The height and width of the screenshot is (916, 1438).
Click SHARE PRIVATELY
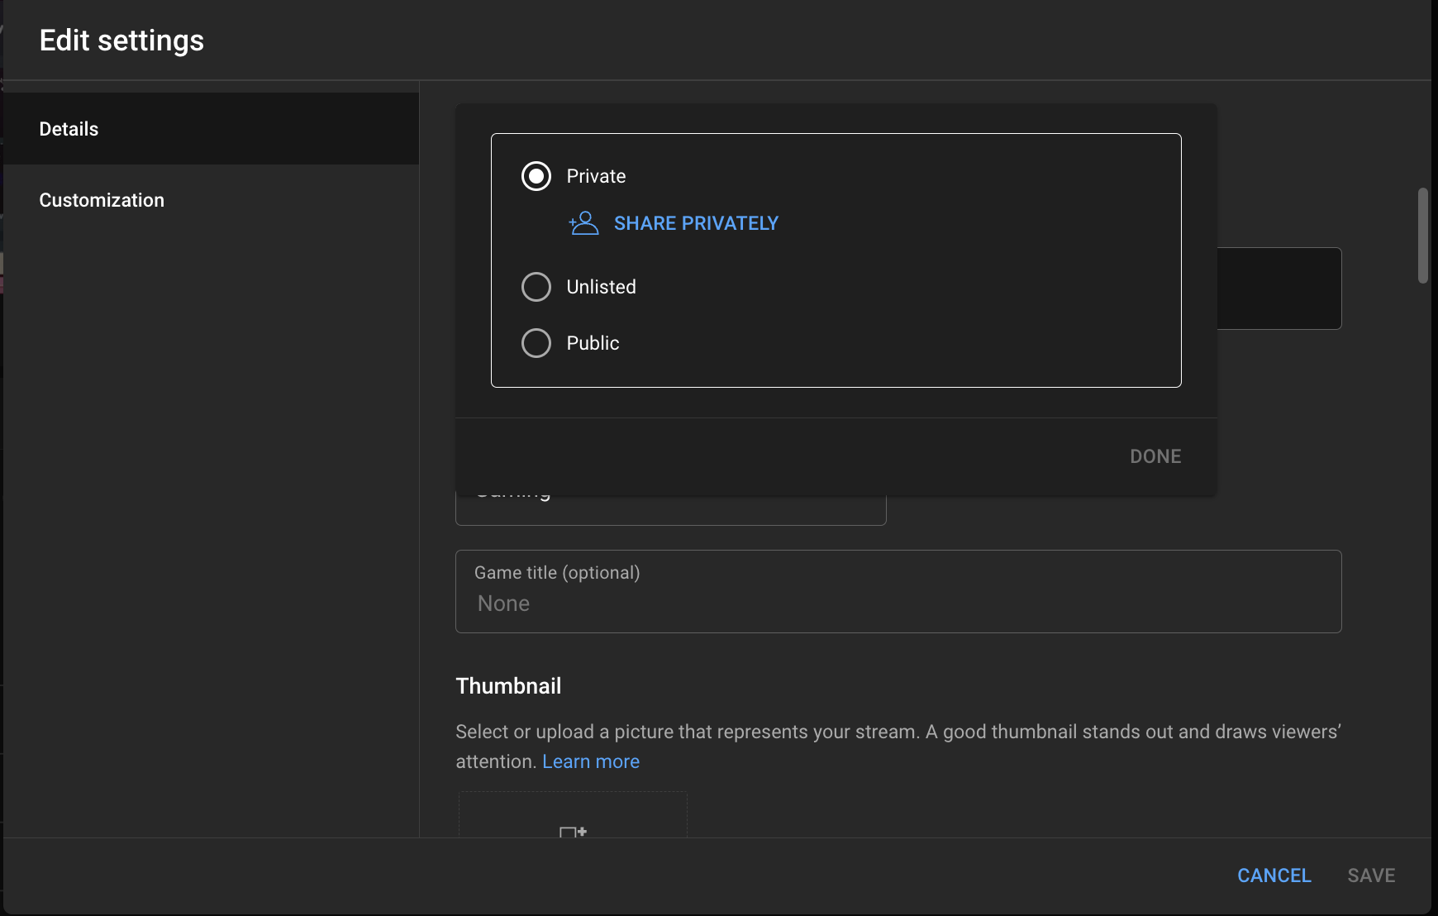[x=695, y=222]
